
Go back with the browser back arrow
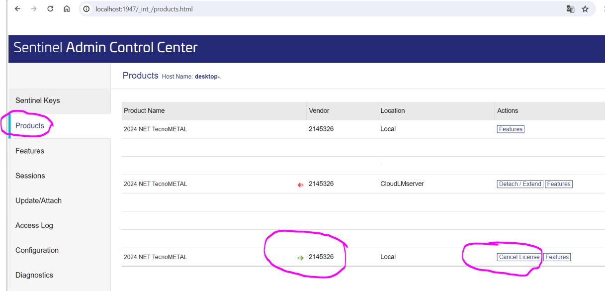point(17,9)
